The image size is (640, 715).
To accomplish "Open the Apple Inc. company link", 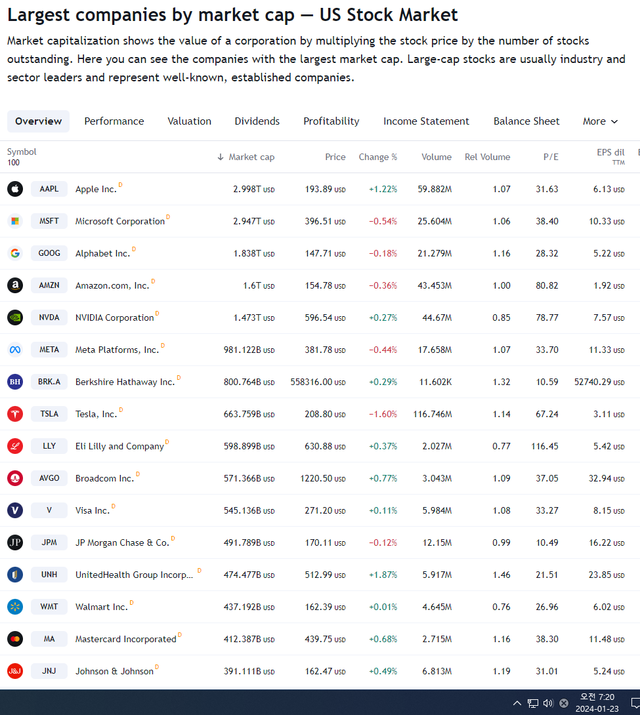I will [x=96, y=189].
